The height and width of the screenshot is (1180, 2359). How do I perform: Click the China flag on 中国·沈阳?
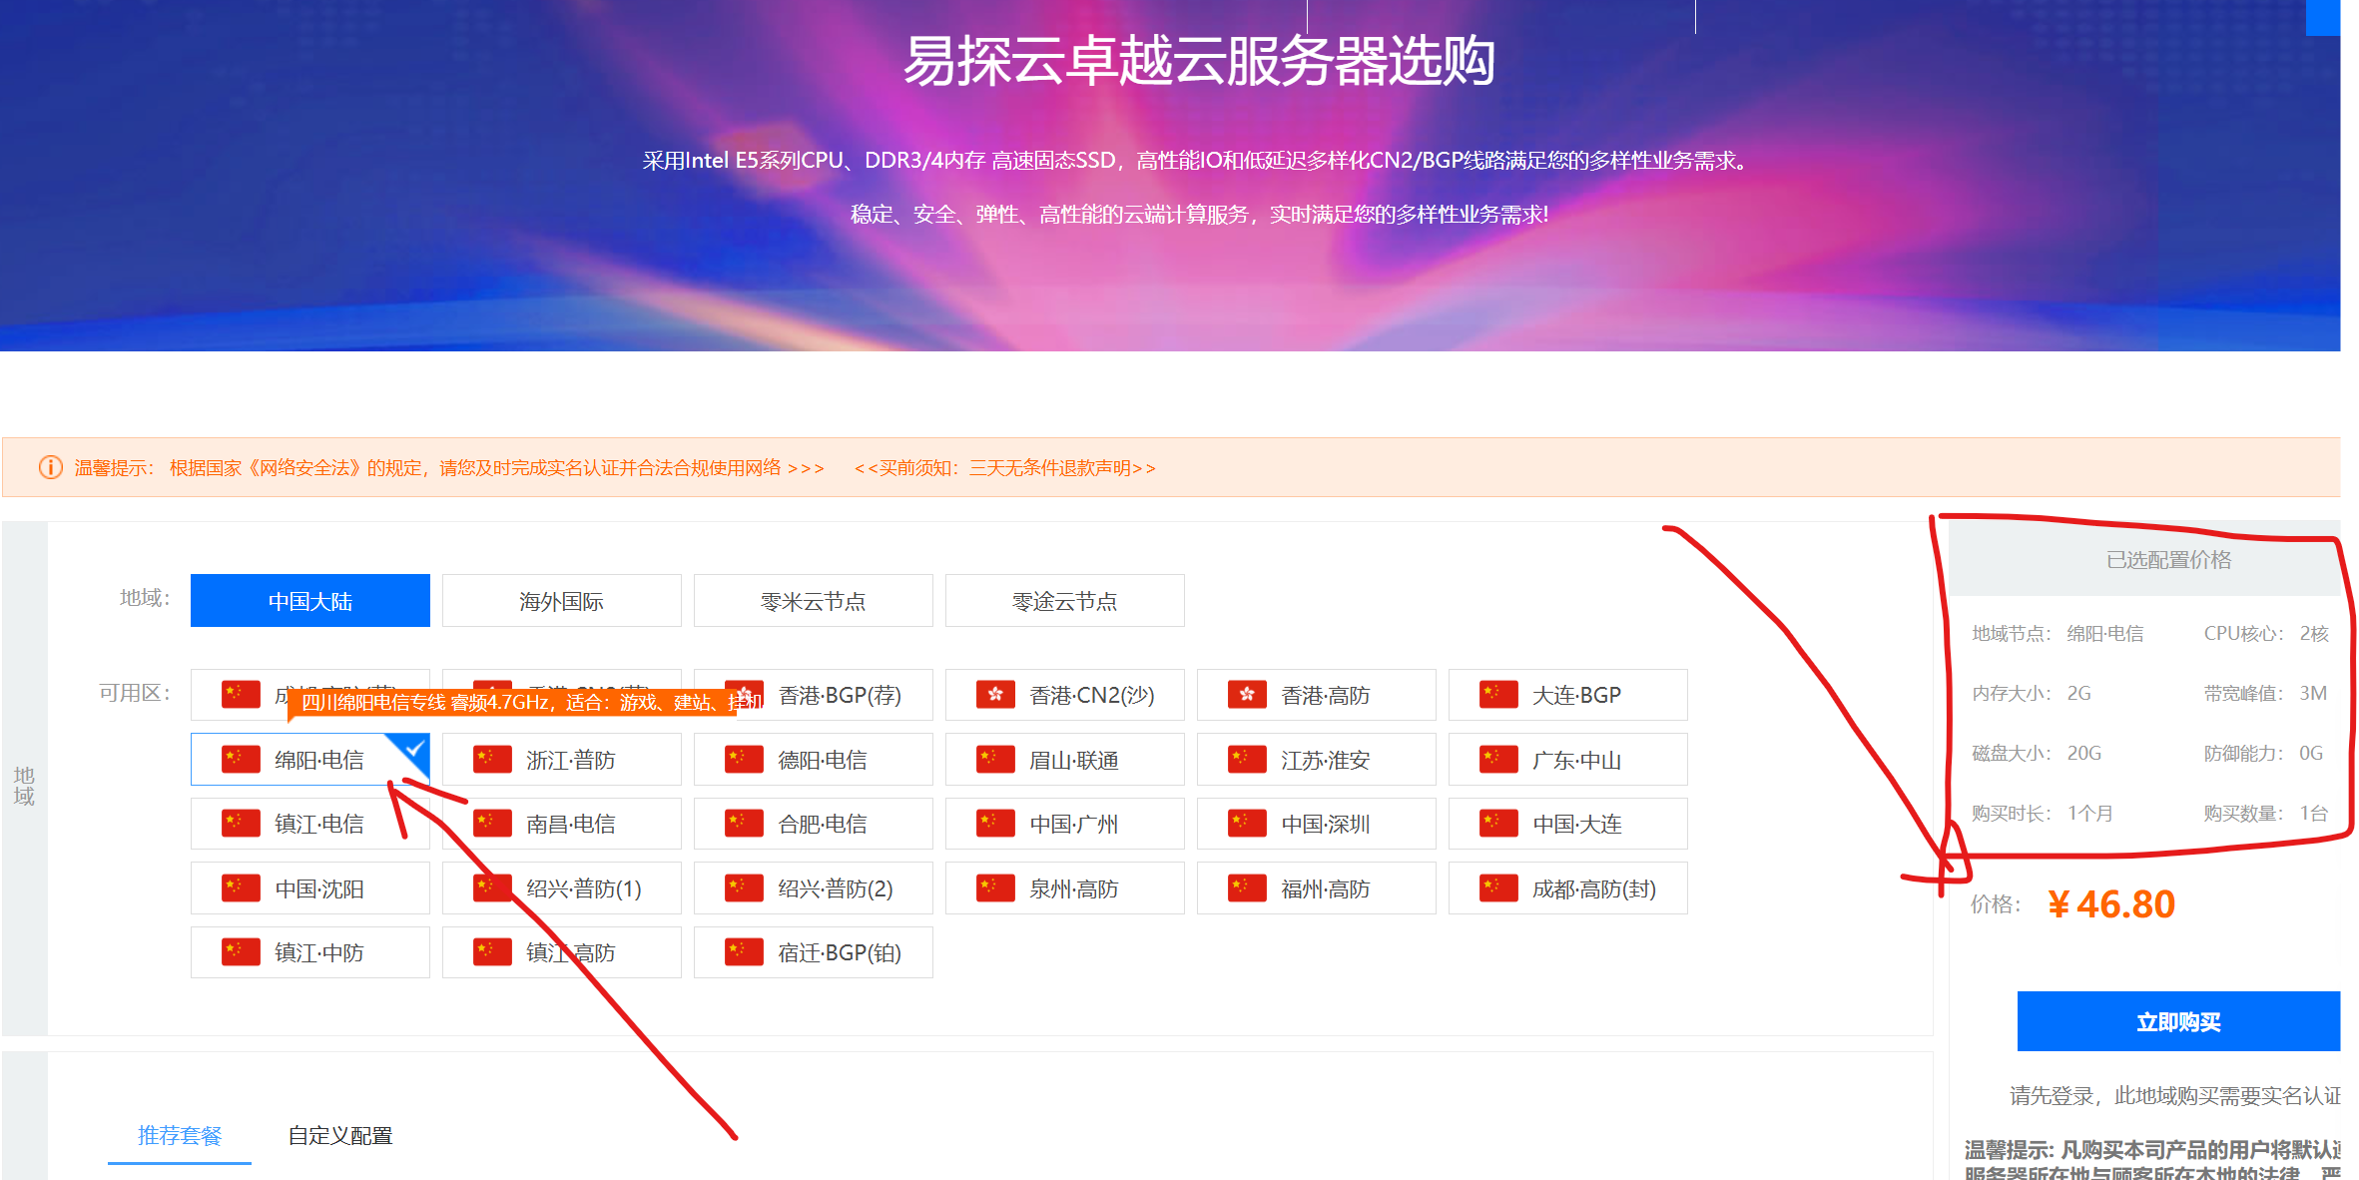pos(241,888)
